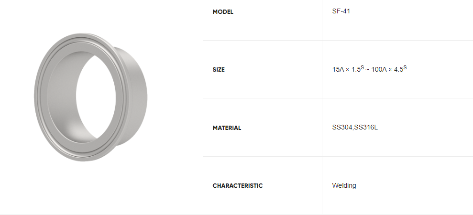Click the MODEL row label
Image resolution: width=473 pixels, height=215 pixels.
[223, 12]
